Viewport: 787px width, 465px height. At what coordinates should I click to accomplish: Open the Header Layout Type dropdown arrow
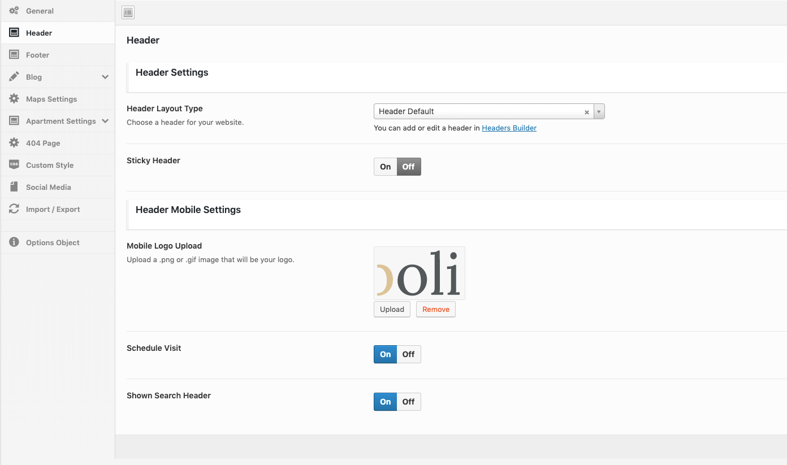(x=599, y=112)
